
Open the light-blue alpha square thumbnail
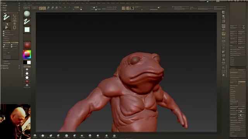coord(27,30)
